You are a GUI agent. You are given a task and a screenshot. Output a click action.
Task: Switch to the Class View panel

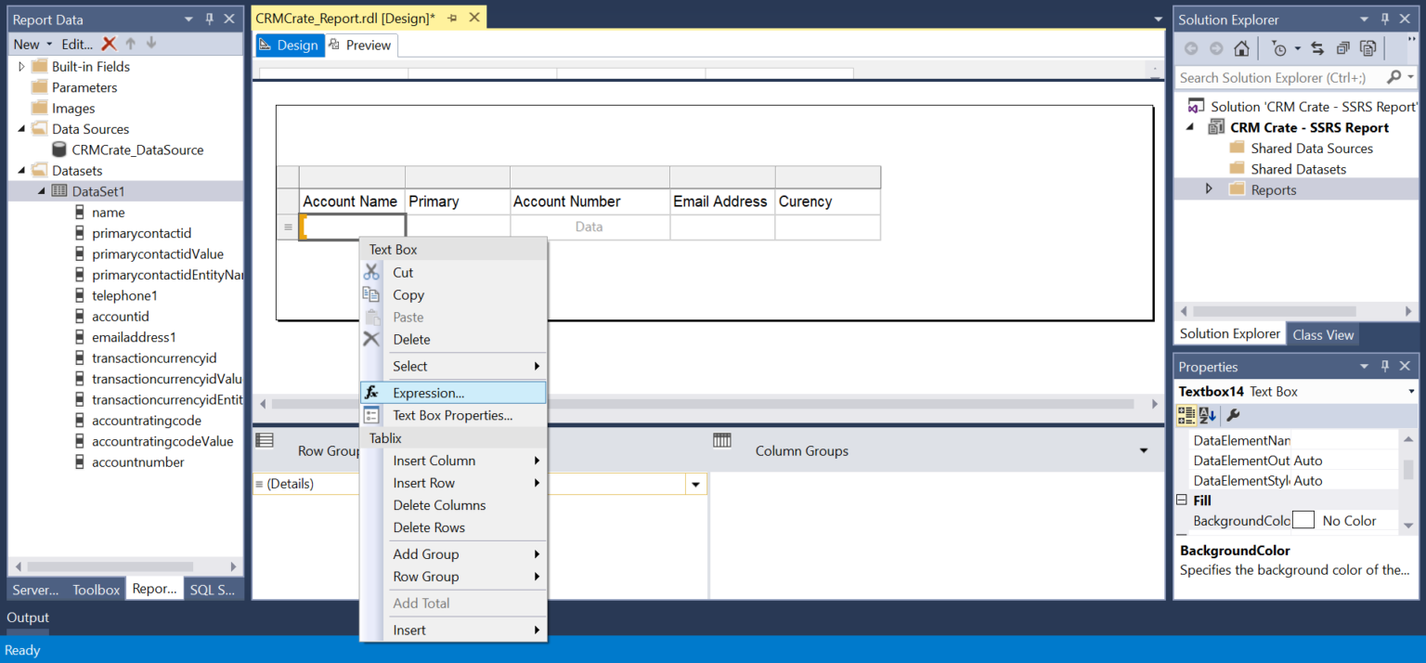click(1322, 334)
